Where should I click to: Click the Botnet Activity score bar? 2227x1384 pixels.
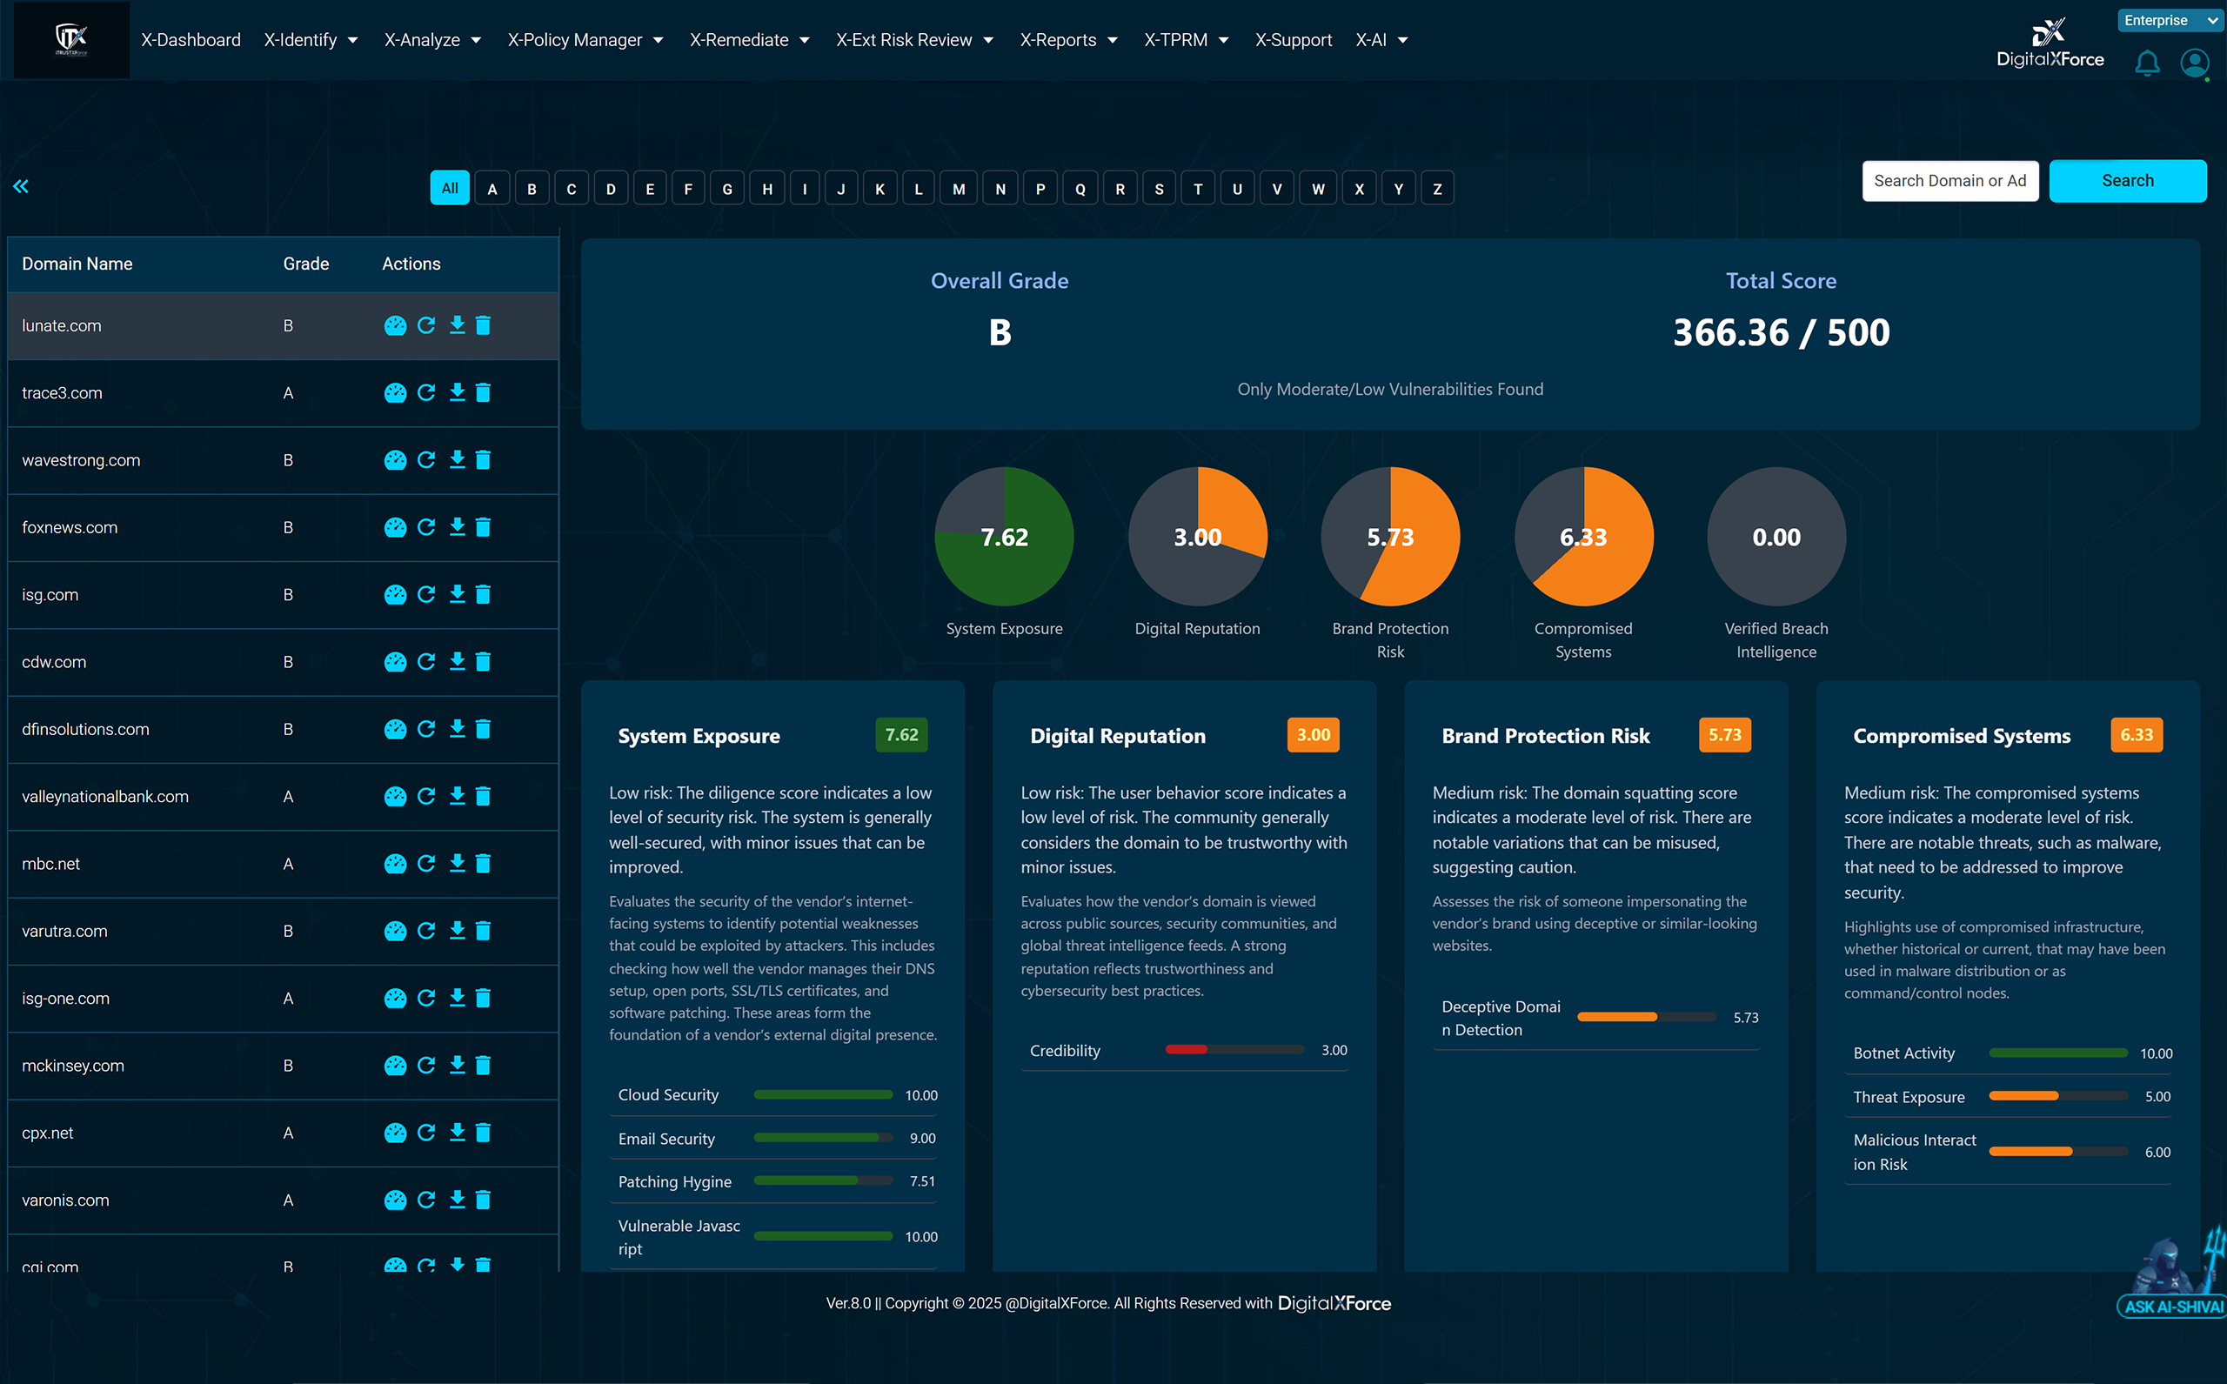click(2057, 1053)
